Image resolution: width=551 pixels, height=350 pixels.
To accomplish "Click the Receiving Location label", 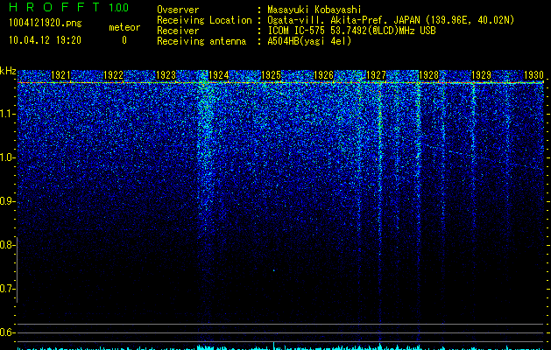I will coord(204,20).
